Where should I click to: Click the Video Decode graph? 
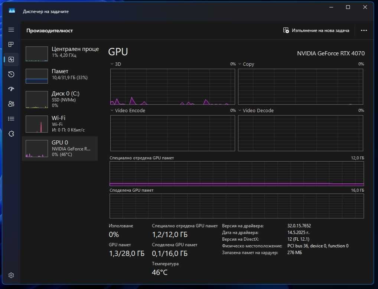click(x=301, y=133)
